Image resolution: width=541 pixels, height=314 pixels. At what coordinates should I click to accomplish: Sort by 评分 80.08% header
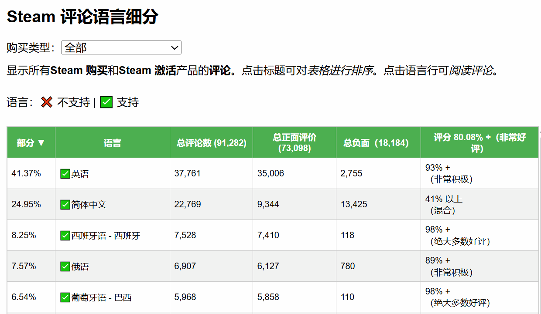479,142
